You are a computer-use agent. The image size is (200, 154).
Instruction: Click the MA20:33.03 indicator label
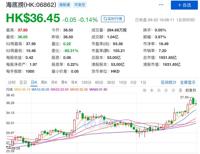(x=60, y=89)
